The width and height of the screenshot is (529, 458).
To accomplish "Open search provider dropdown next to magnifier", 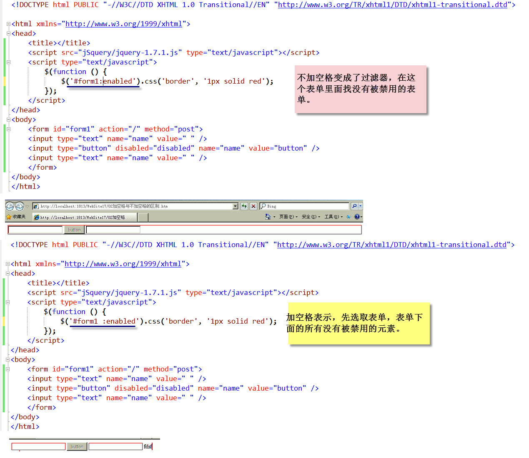I will (361, 206).
